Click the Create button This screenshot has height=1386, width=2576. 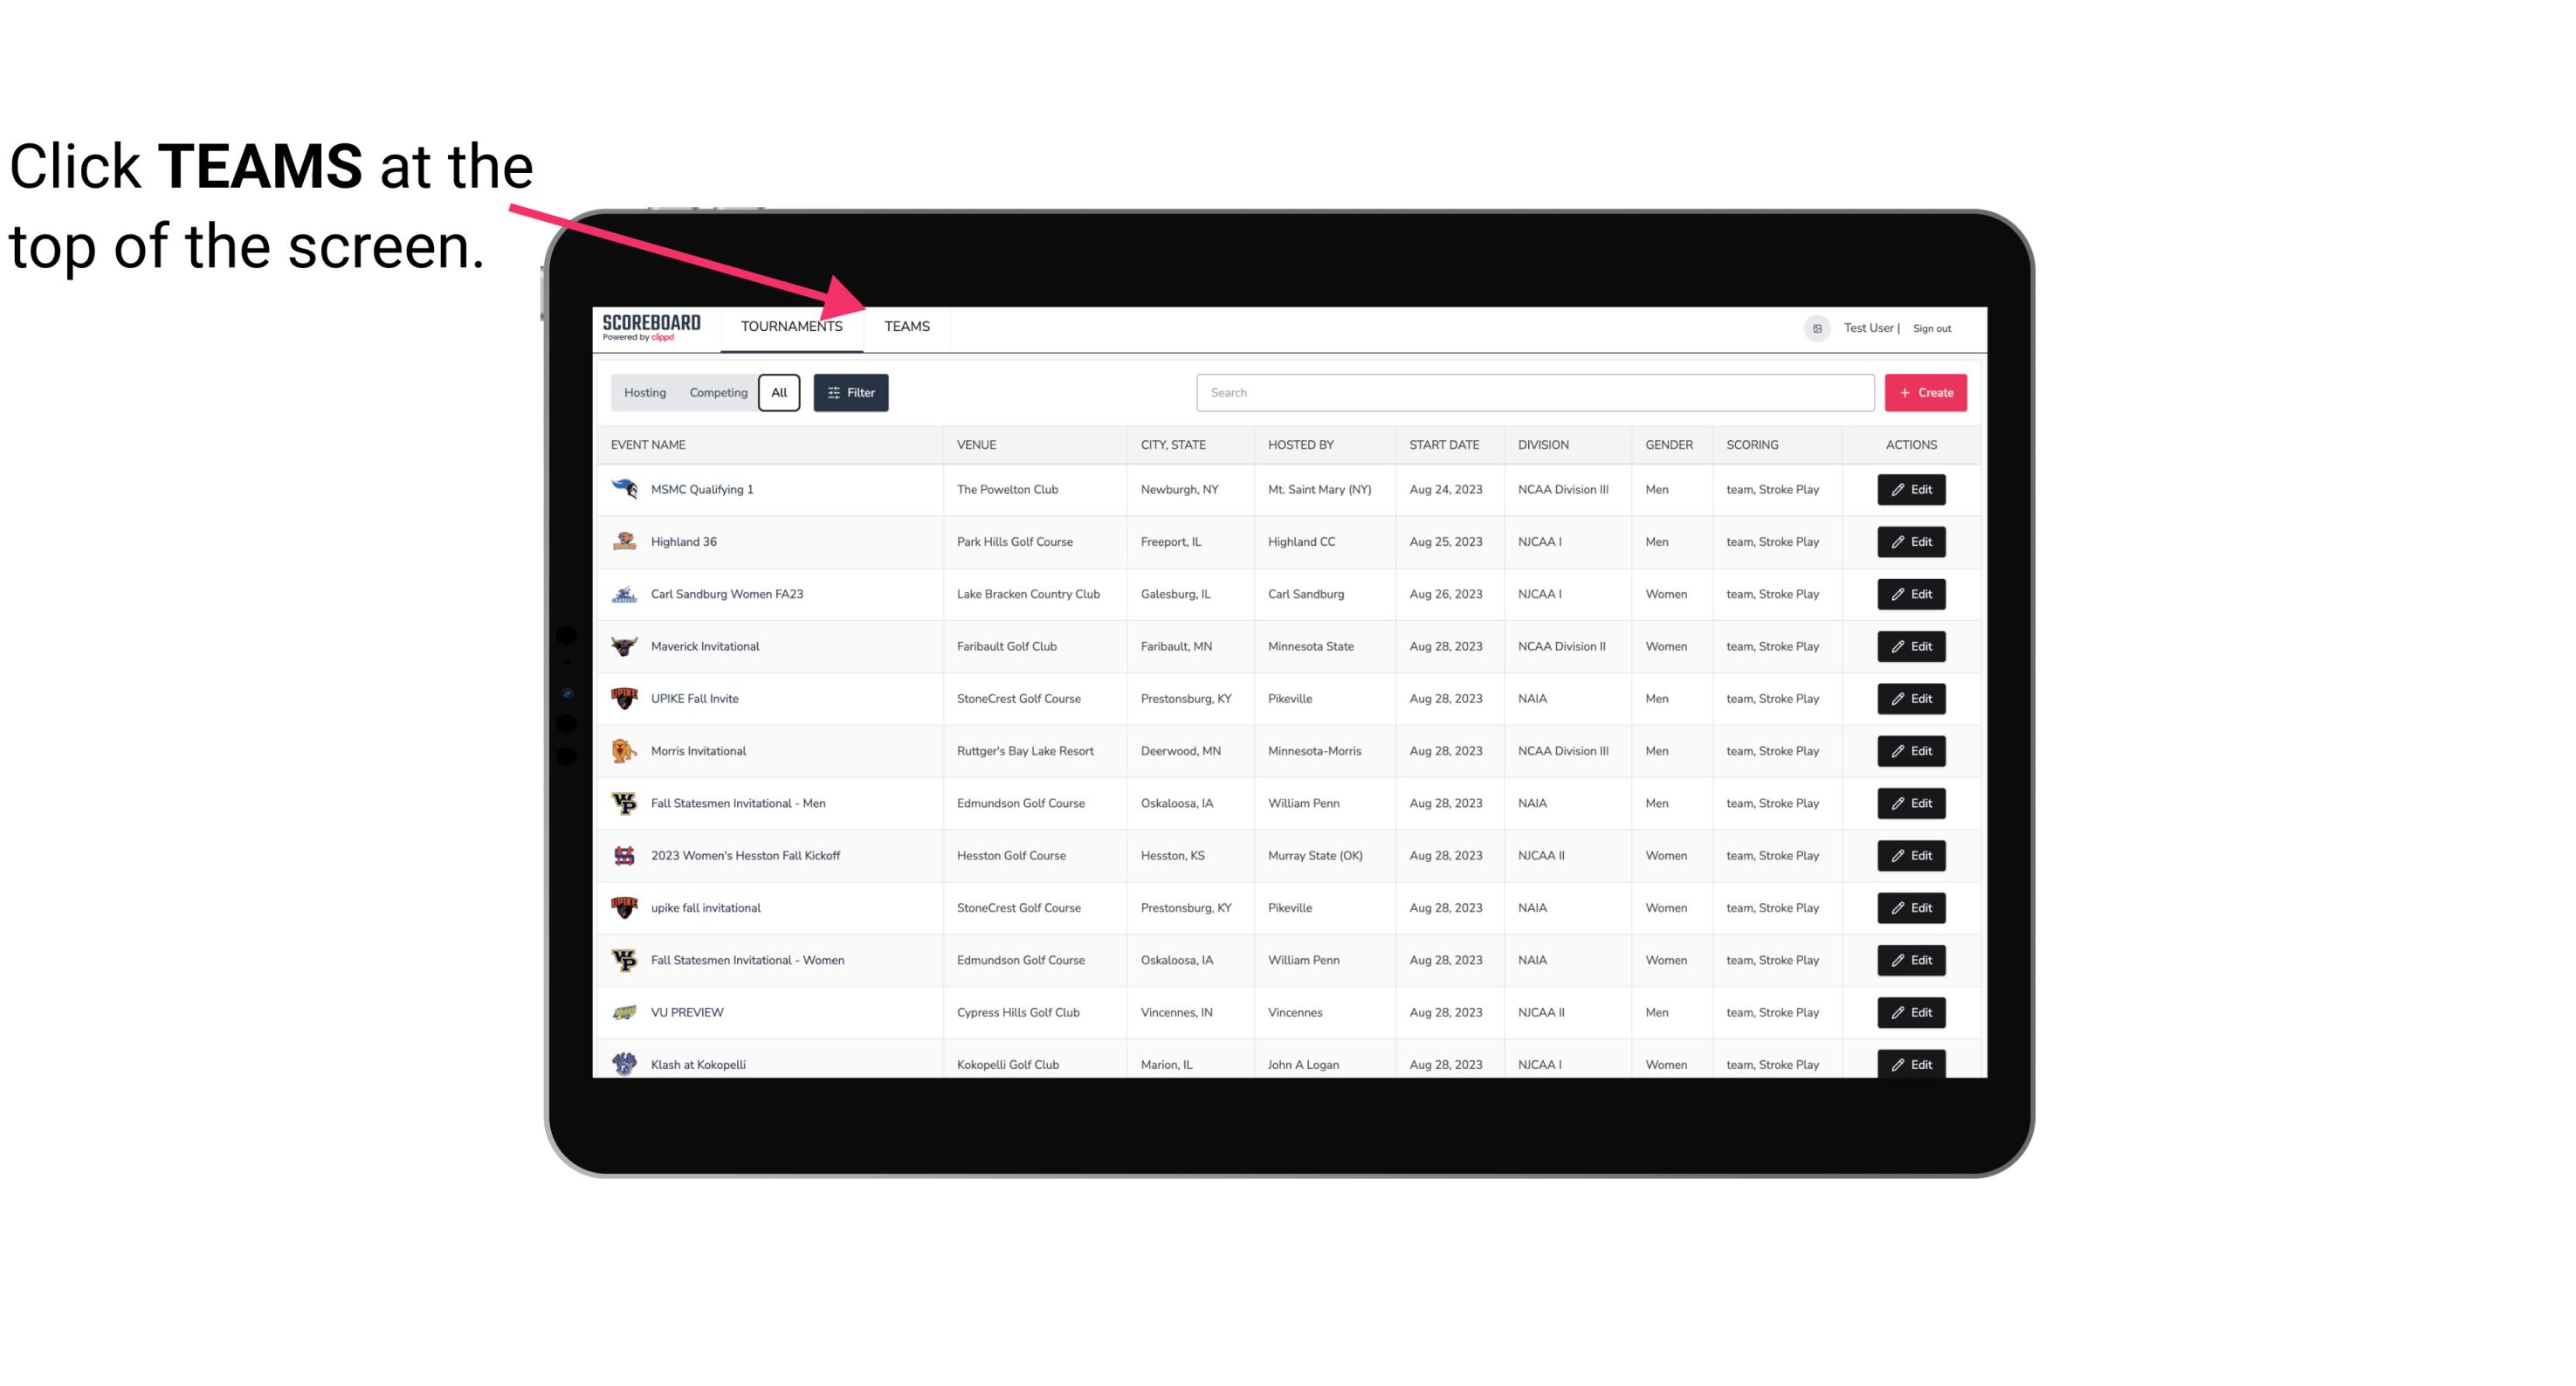1926,391
